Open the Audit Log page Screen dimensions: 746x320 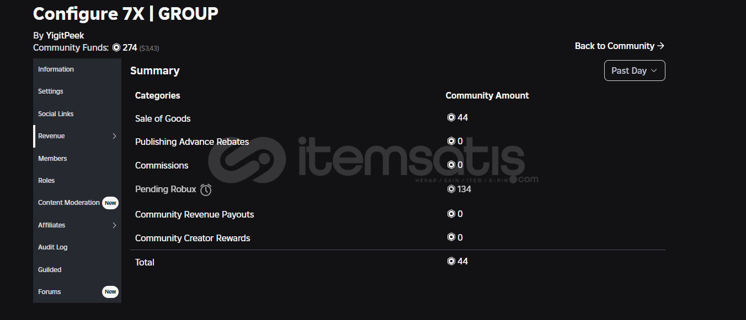[x=53, y=247]
